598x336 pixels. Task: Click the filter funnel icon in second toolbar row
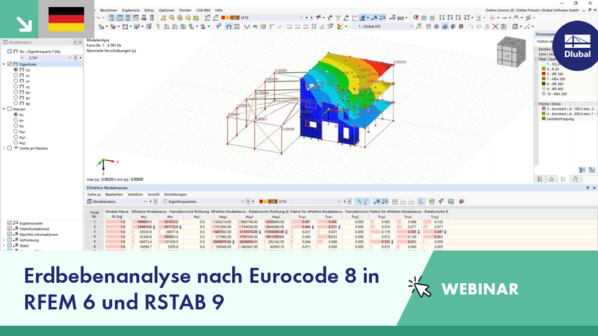(x=218, y=26)
